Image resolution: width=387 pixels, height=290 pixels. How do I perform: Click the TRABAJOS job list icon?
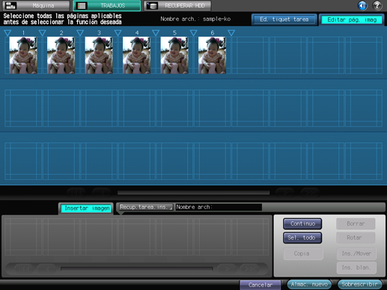[82, 5]
